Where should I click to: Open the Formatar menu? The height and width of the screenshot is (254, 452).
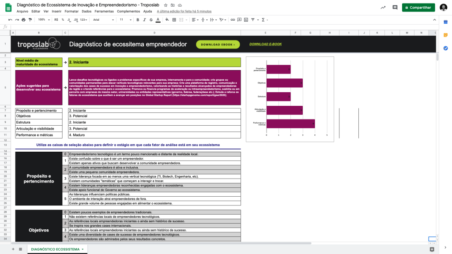72,11
